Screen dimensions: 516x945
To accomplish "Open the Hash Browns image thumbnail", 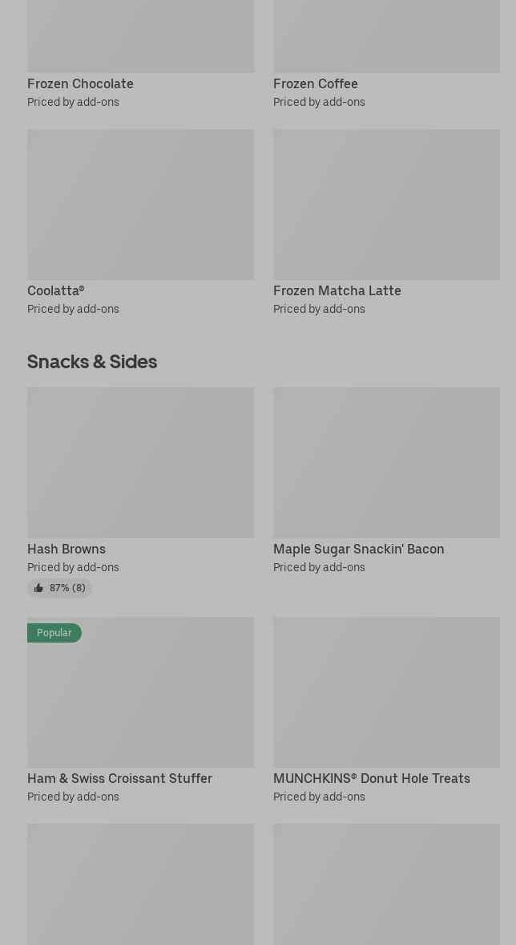I will pyautogui.click(x=140, y=463).
